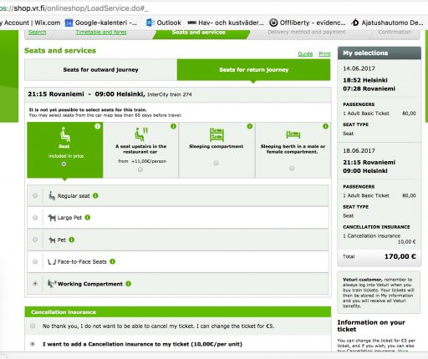Open the Wix.com Account bookmark

tap(30, 23)
